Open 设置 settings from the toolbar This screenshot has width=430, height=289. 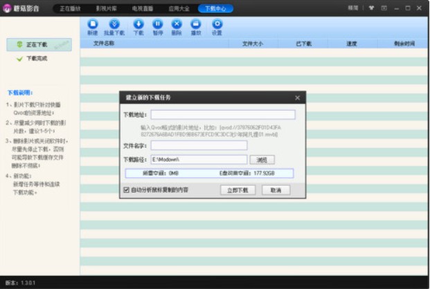tap(217, 26)
